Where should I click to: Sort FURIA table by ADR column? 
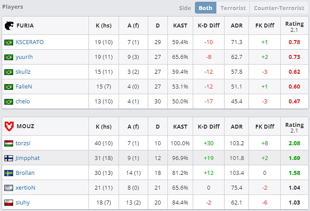coord(237,26)
